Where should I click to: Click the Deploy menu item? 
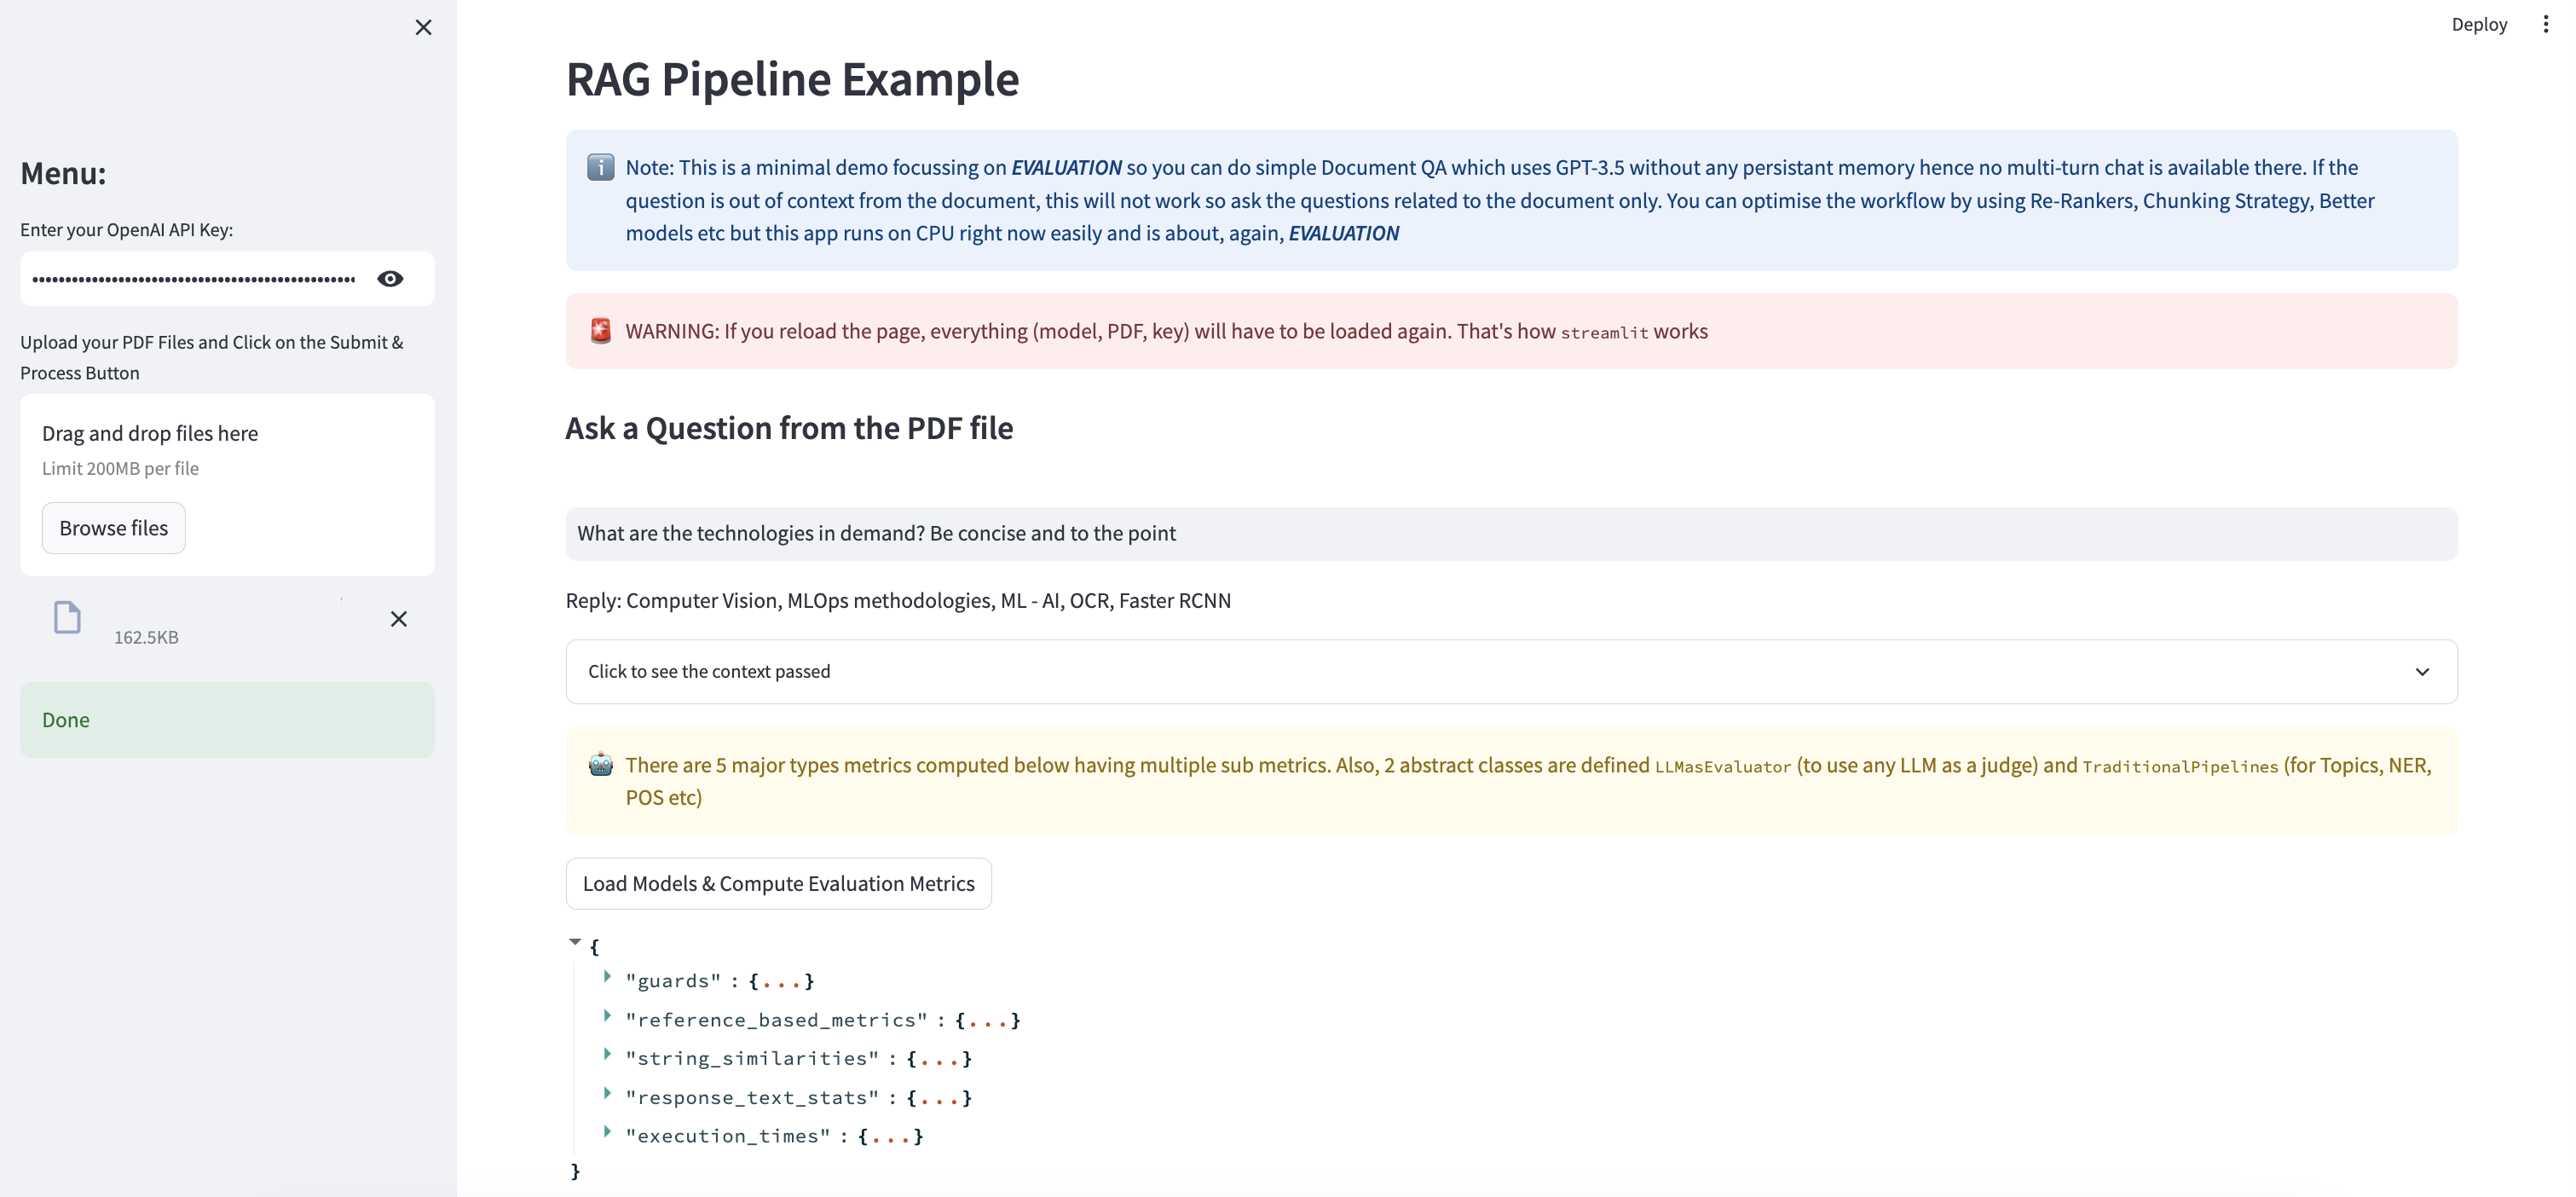(2478, 24)
